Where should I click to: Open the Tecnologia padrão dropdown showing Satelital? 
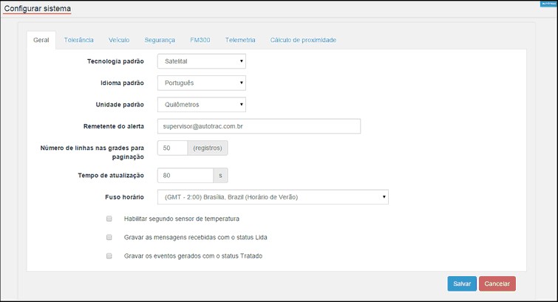[x=202, y=61]
